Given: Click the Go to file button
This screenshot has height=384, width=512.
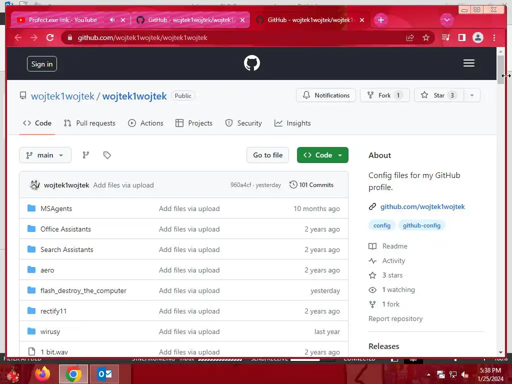Looking at the screenshot, I should click(x=268, y=155).
